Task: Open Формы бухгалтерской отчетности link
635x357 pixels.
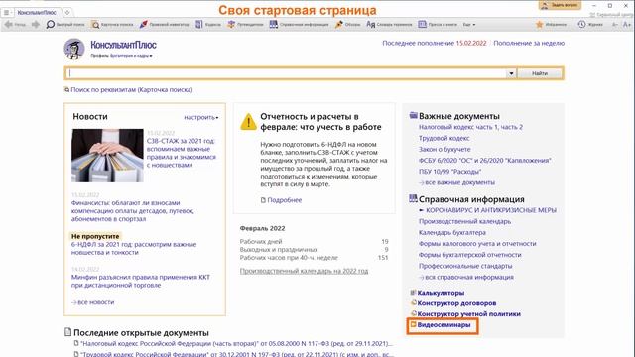Action: (469, 255)
